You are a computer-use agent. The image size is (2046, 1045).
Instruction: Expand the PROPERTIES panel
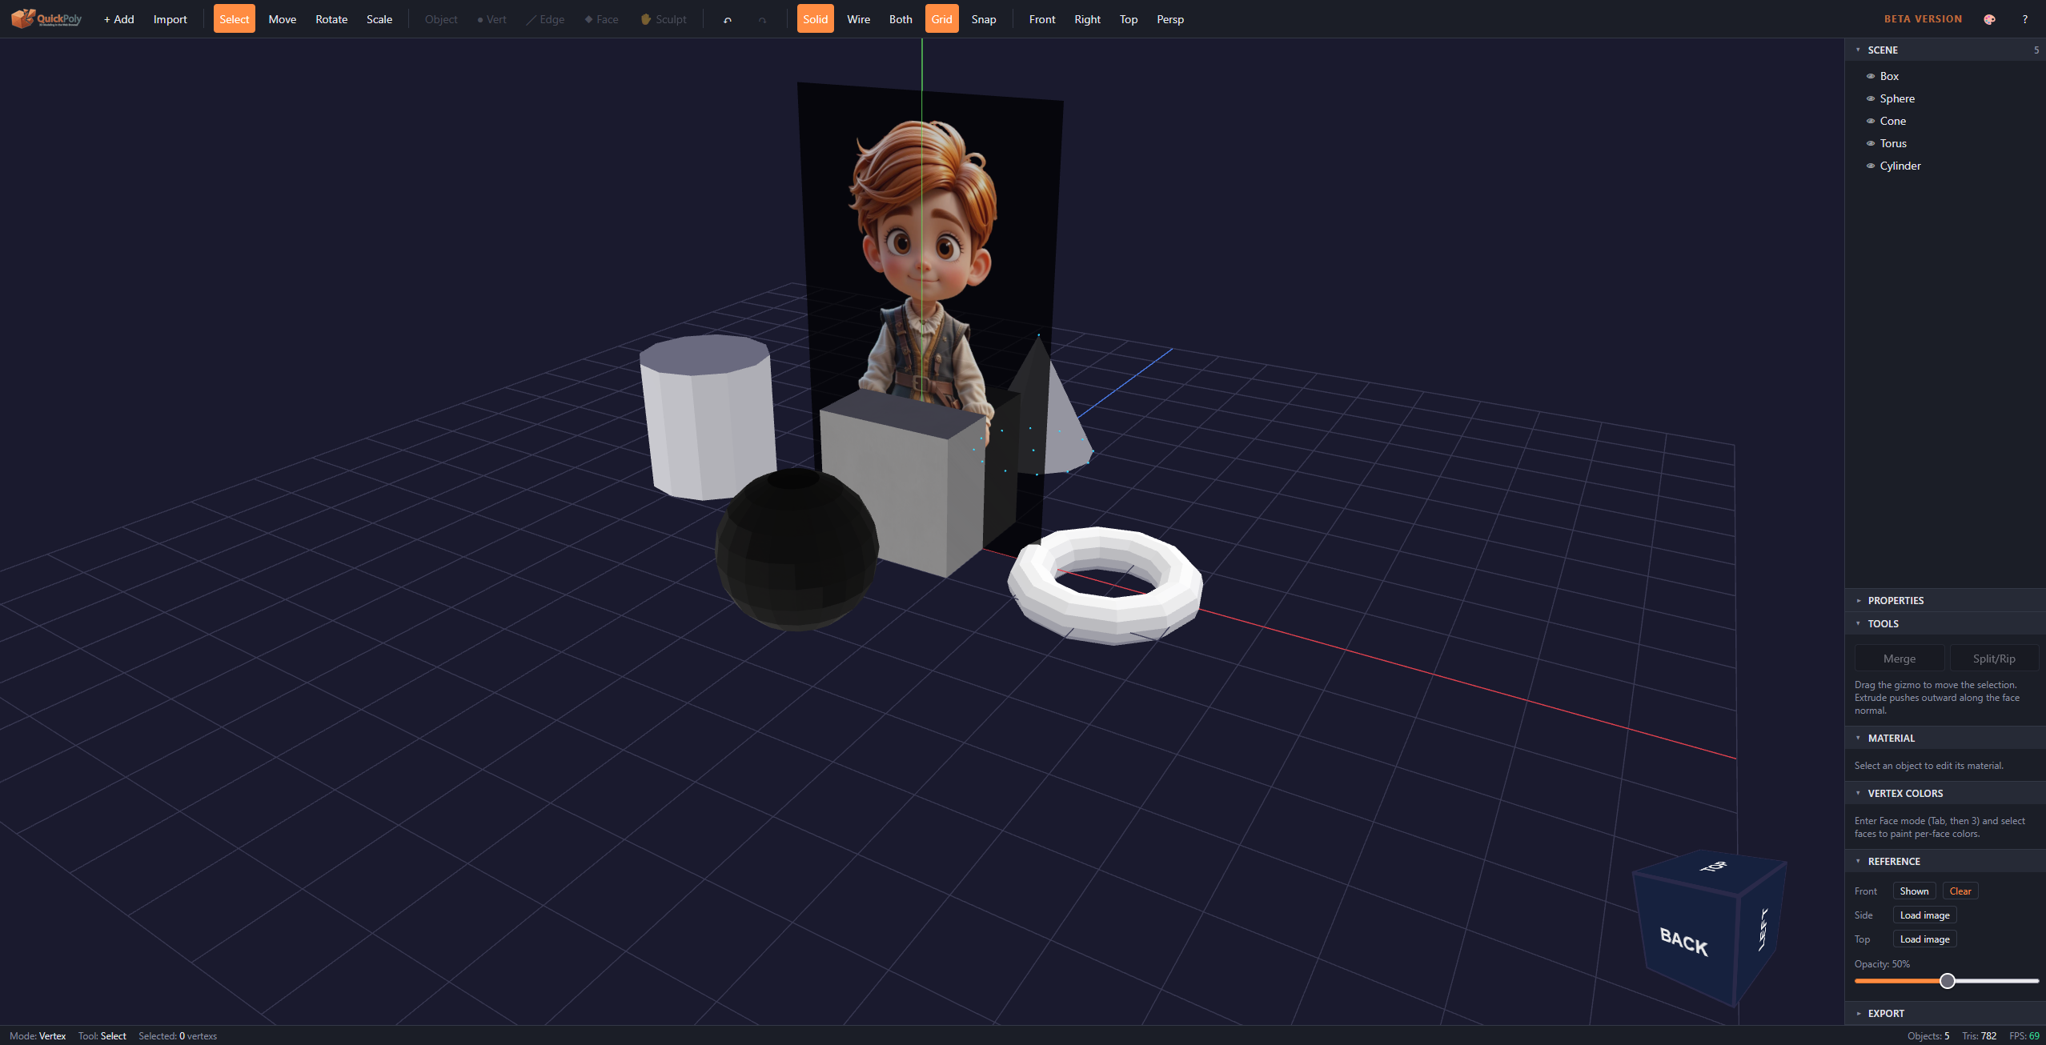point(1945,600)
